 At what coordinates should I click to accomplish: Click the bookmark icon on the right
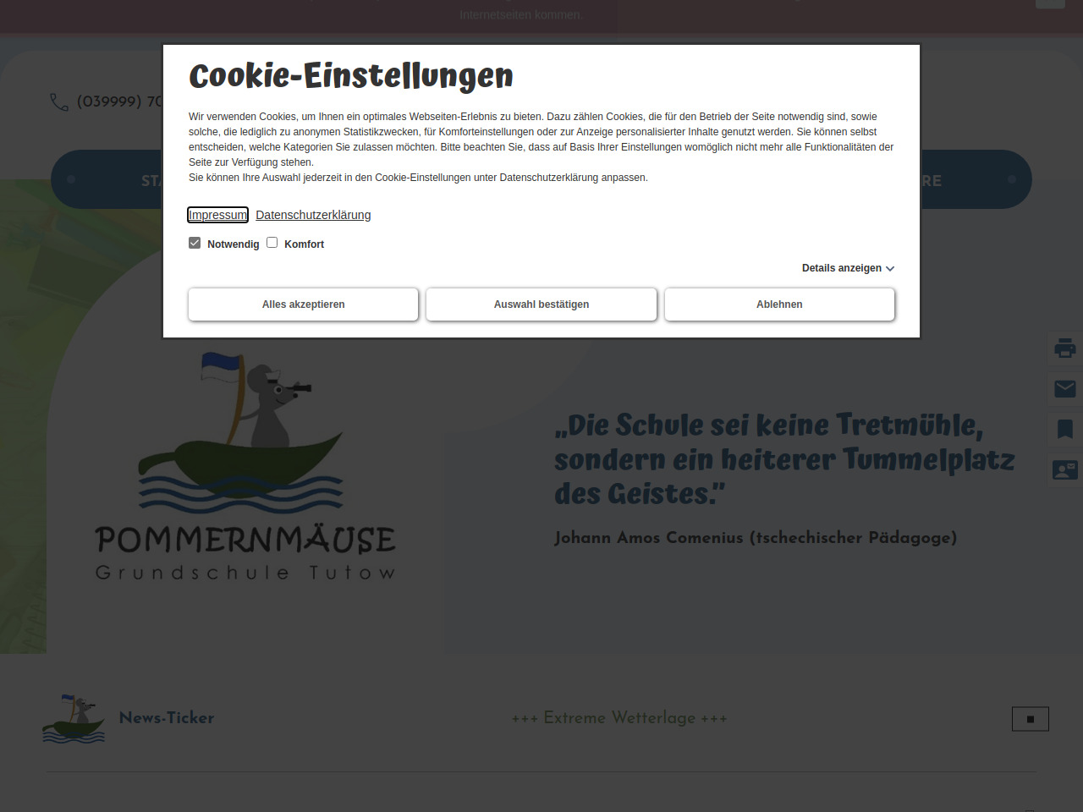1064,429
